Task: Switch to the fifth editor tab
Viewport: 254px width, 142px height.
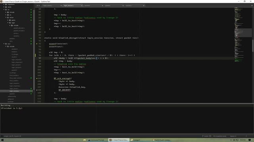Action: pyautogui.click(x=134, y=6)
